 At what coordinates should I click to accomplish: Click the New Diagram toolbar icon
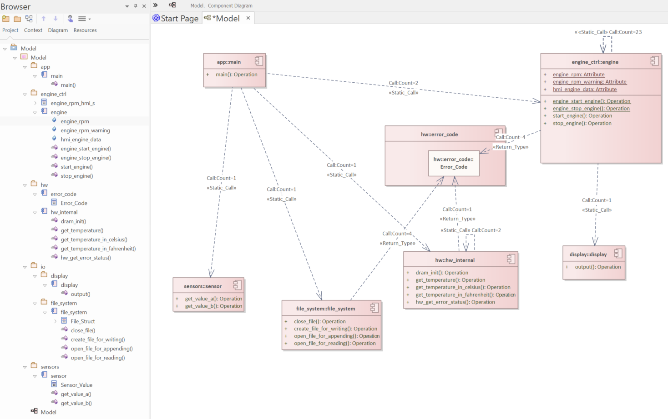[x=29, y=19]
